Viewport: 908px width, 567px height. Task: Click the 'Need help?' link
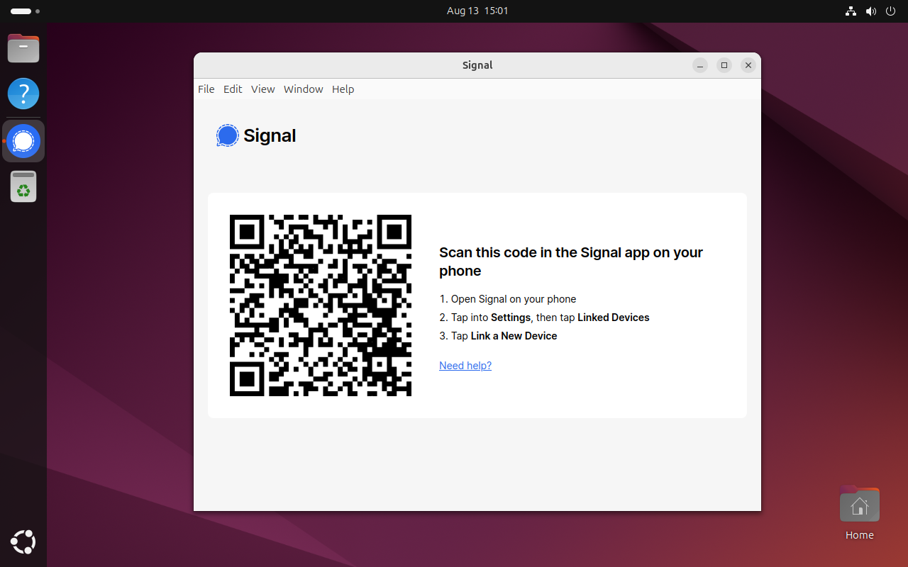[465, 366]
